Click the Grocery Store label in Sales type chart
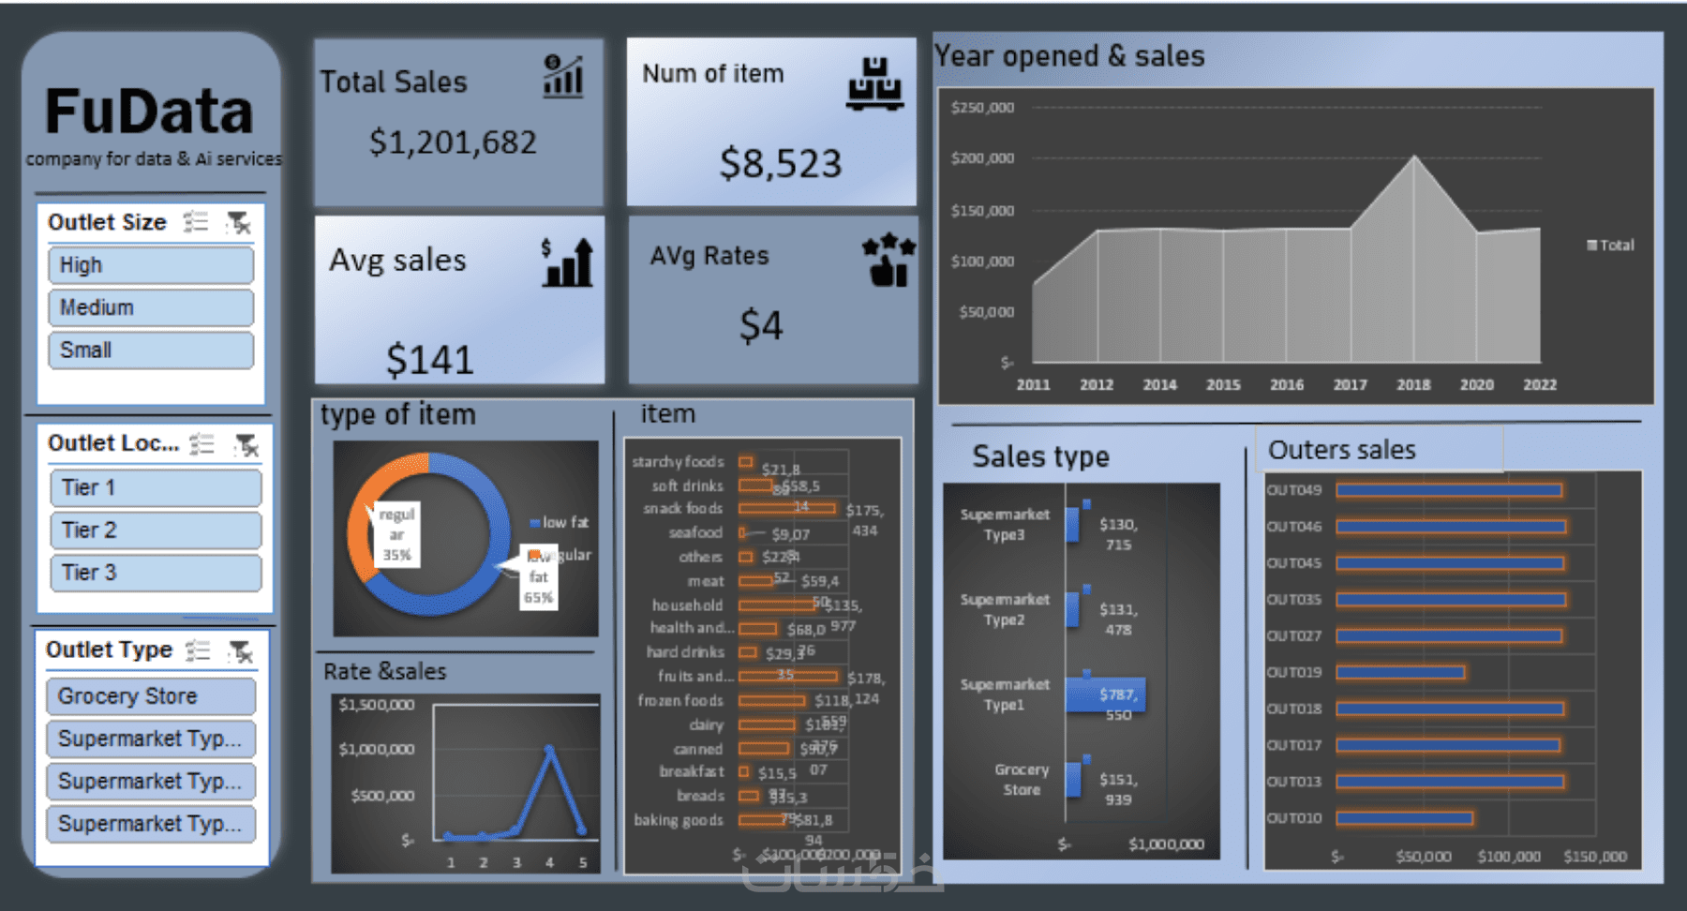This screenshot has width=1687, height=911. tap(1021, 780)
